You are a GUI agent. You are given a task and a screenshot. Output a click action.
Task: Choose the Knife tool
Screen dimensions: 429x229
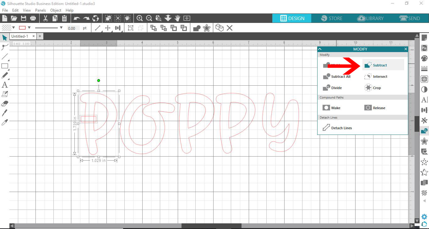4,113
